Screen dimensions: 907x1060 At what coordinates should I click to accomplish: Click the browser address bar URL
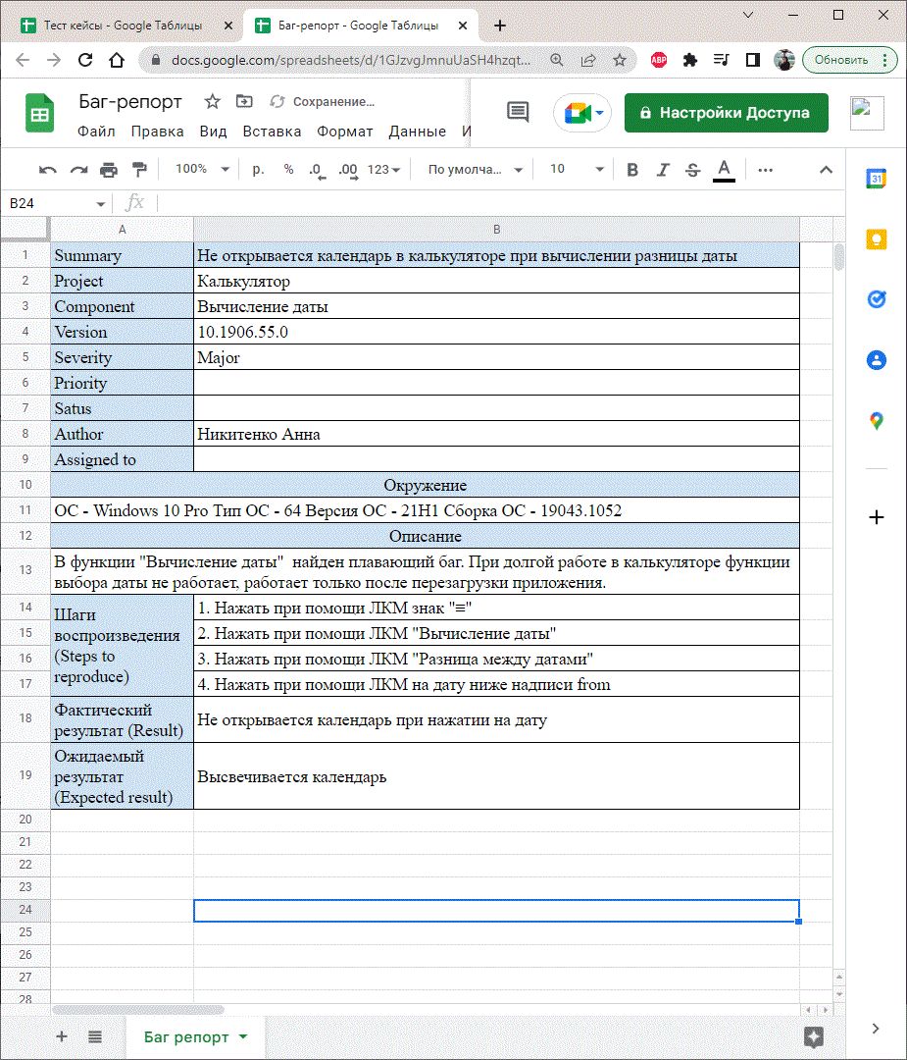(350, 60)
